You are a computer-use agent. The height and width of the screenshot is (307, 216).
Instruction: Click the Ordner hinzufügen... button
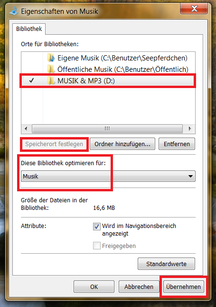[x=122, y=144]
